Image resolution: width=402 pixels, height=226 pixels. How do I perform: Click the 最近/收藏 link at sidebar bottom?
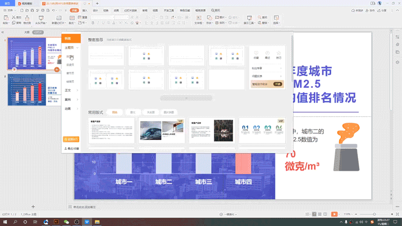(x=71, y=149)
